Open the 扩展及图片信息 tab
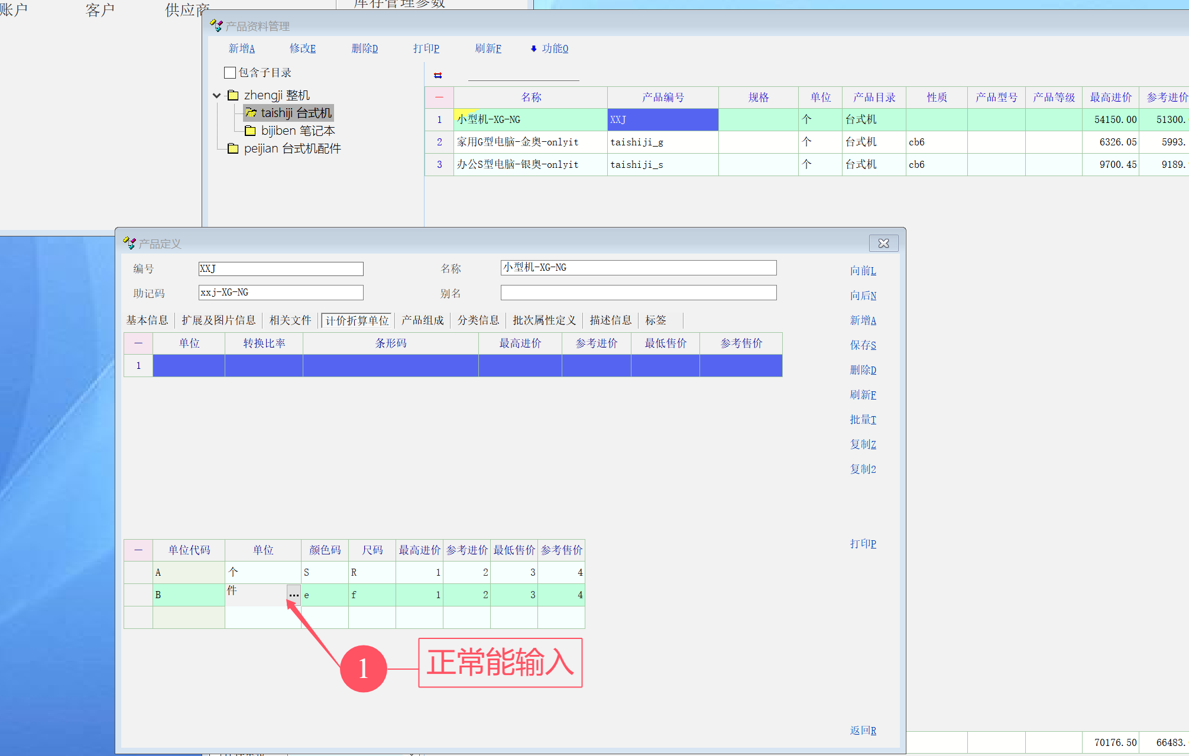 [x=218, y=320]
